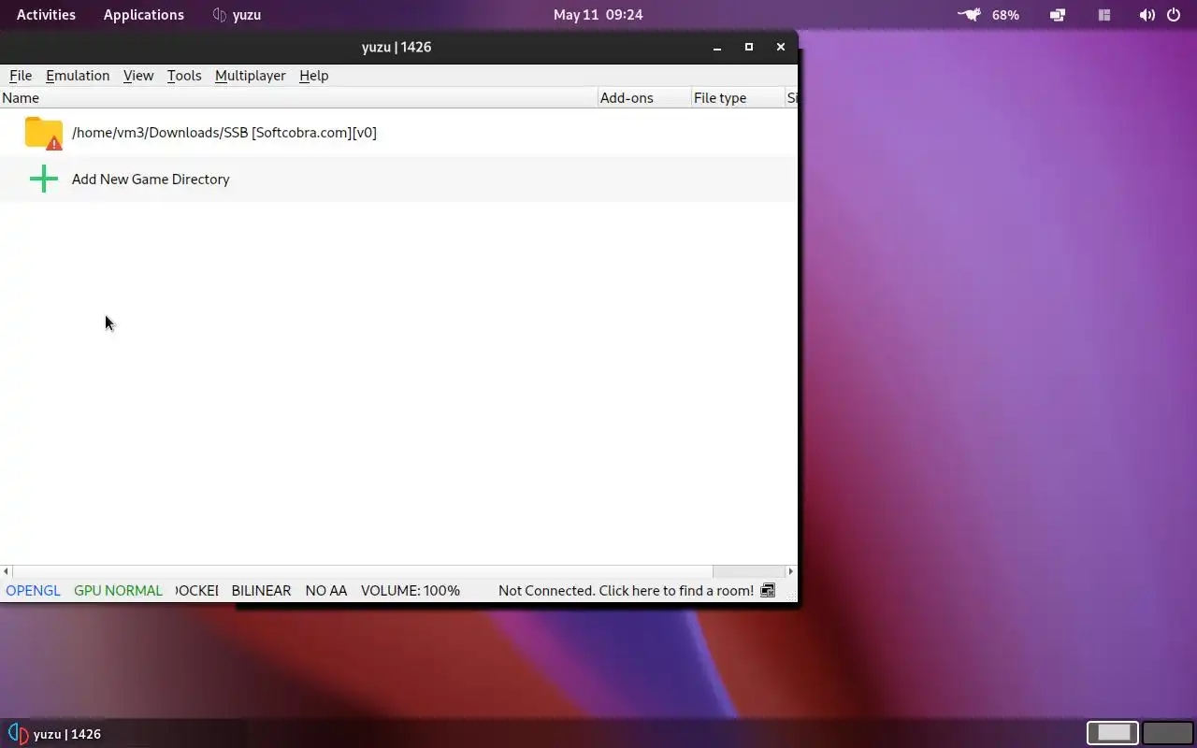Image resolution: width=1197 pixels, height=748 pixels.
Task: Toggle the OPENGL graphics API status button
Action: pyautogui.click(x=33, y=591)
